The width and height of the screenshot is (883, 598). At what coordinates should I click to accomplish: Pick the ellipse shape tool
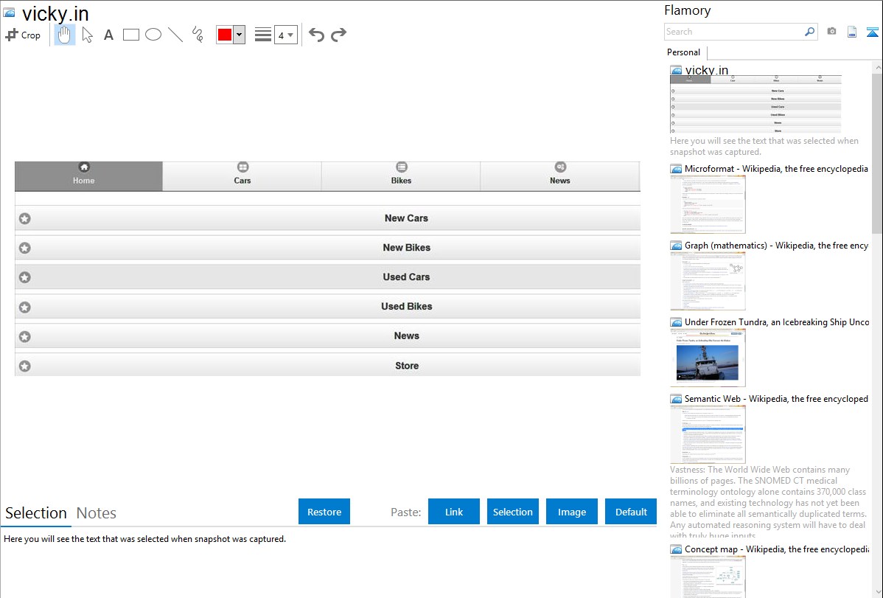tap(153, 35)
